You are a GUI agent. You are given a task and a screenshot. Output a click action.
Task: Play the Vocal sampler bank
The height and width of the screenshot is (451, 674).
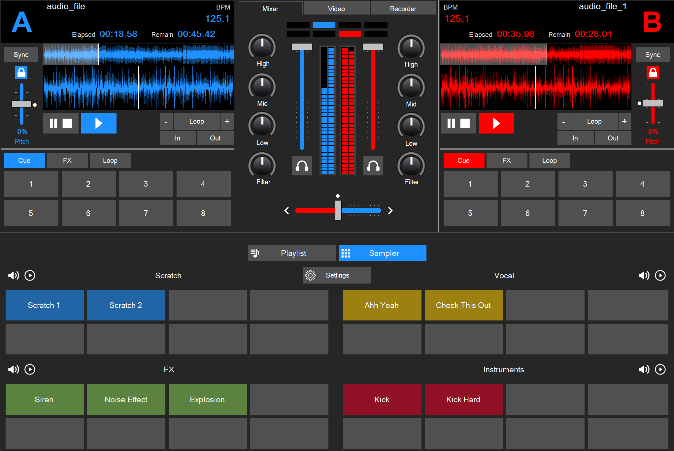660,275
